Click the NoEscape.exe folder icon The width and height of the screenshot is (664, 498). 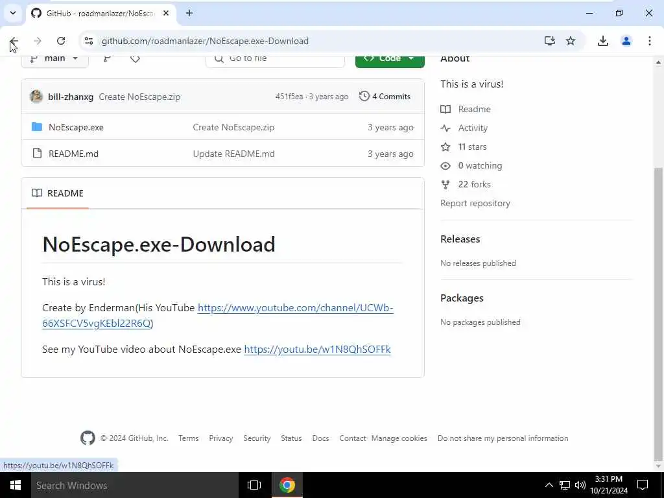(x=37, y=126)
